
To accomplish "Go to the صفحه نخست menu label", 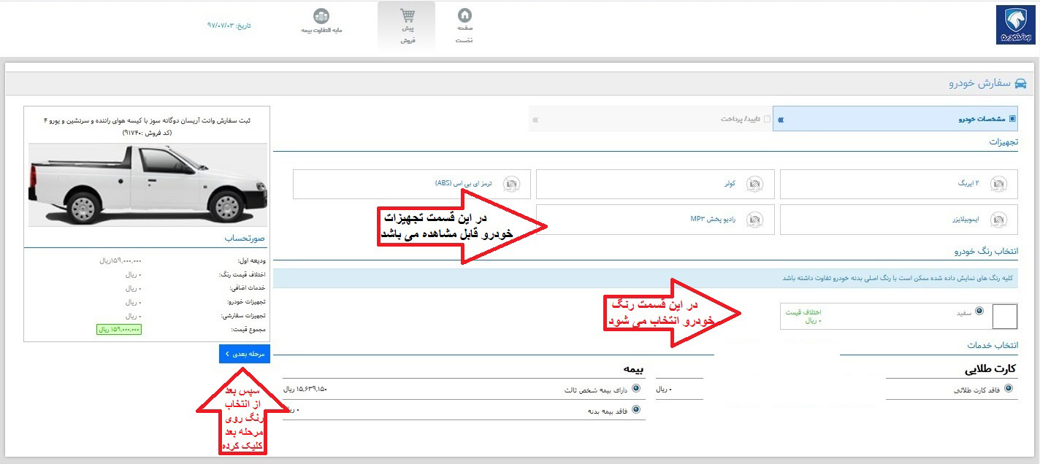I will [464, 34].
